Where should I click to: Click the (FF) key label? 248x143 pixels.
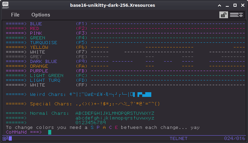82,85
